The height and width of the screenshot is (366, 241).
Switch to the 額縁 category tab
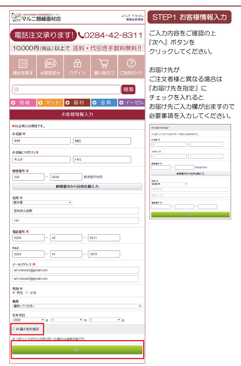click(23, 103)
